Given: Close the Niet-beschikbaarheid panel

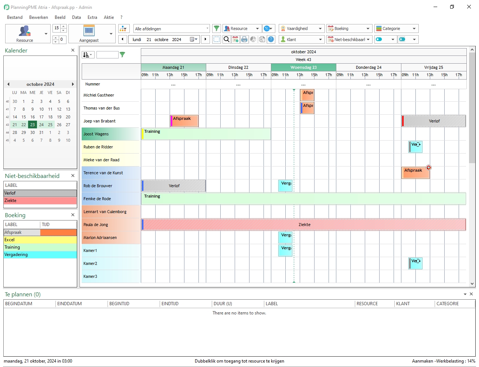Looking at the screenshot, I should coord(73,176).
